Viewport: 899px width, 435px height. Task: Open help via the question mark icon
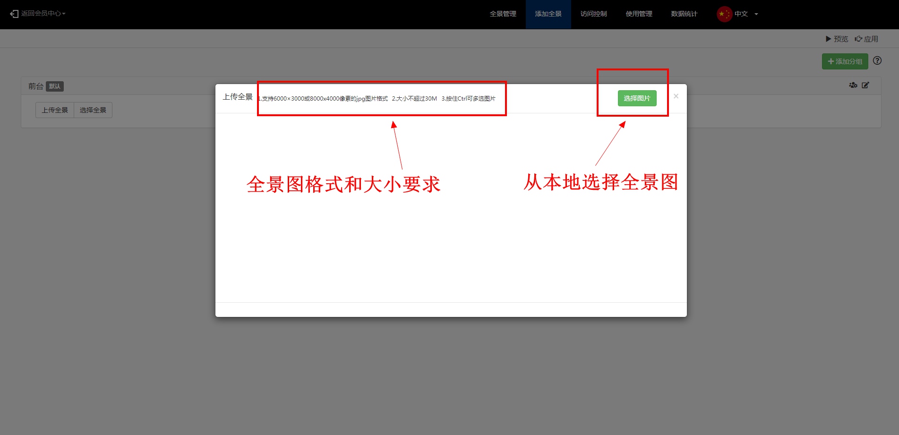(877, 60)
